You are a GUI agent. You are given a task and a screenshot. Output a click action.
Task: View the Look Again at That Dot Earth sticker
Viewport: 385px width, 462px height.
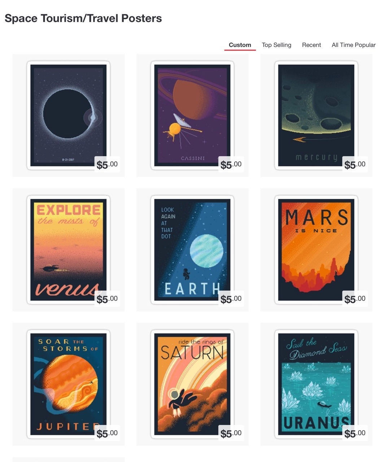click(x=192, y=250)
